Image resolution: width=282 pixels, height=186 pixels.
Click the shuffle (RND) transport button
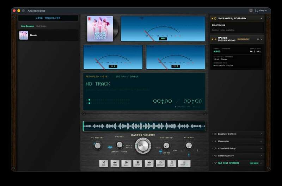click(104, 163)
